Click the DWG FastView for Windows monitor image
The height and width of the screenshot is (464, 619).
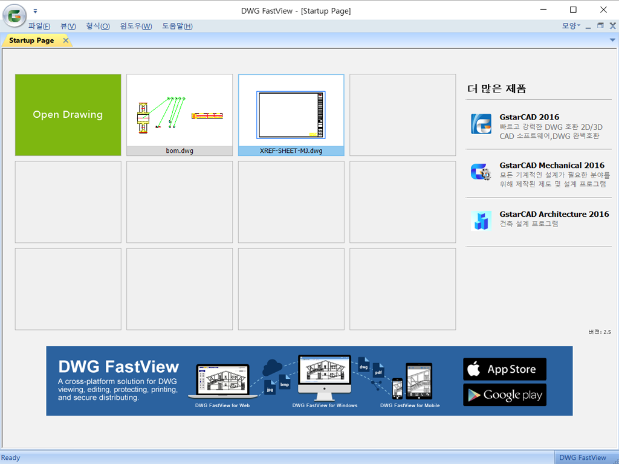[325, 378]
